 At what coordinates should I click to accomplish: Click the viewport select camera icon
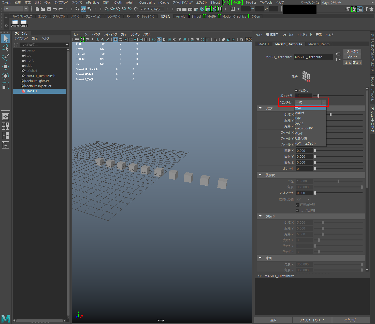click(77, 39)
